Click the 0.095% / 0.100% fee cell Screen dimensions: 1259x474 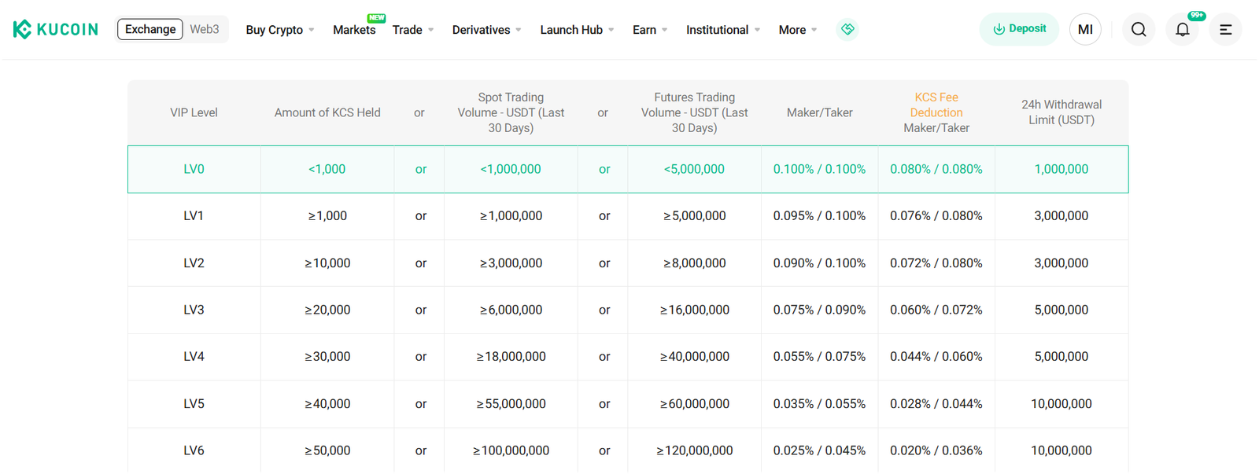click(x=819, y=215)
